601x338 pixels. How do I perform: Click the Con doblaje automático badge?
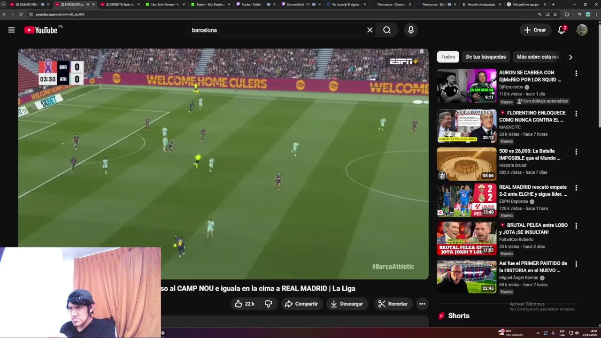(543, 101)
